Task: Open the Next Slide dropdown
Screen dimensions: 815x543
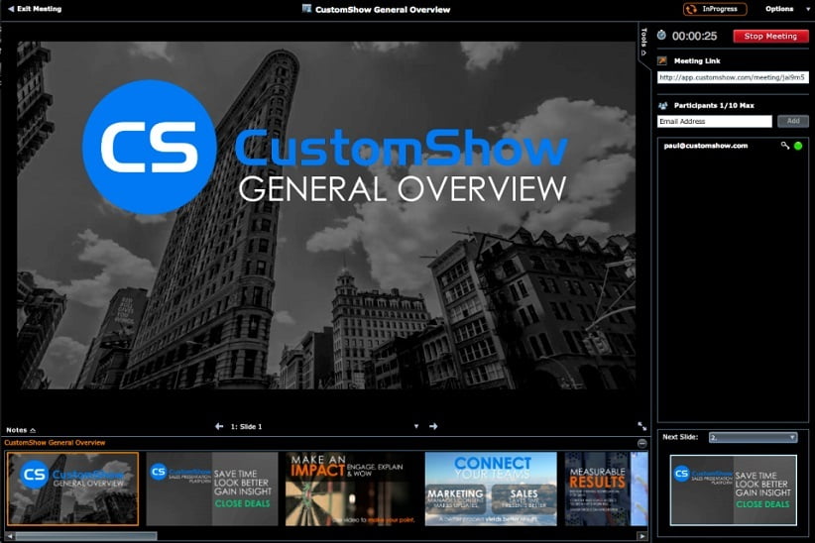Action: coord(753,438)
